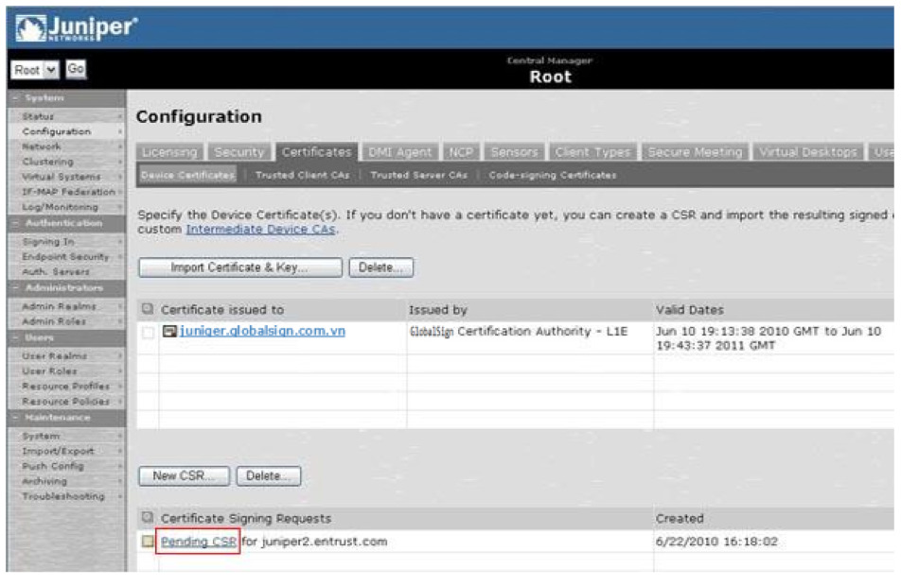Screen dimensions: 901x586
Task: Collapse the Users sidebar section
Action: [x=15, y=337]
